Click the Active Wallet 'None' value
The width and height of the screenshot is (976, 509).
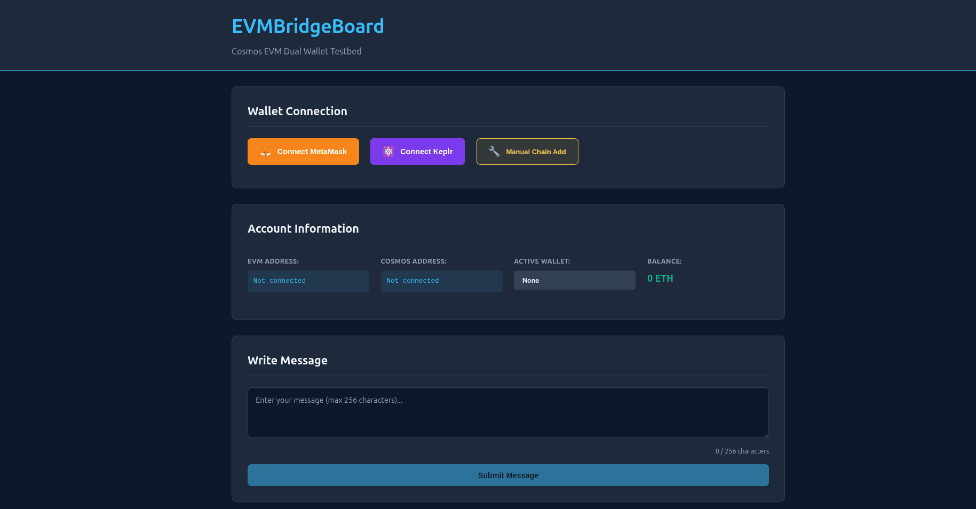tap(575, 280)
